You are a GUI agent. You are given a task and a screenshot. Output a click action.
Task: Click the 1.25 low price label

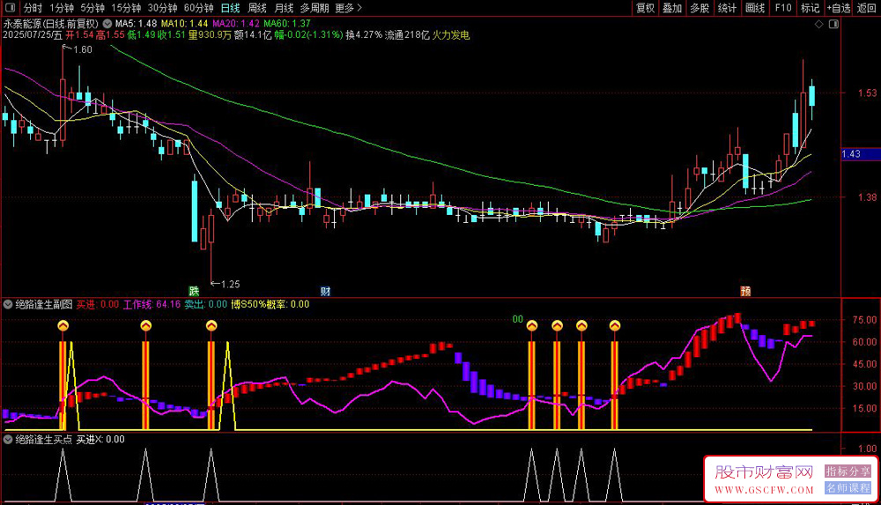[230, 284]
